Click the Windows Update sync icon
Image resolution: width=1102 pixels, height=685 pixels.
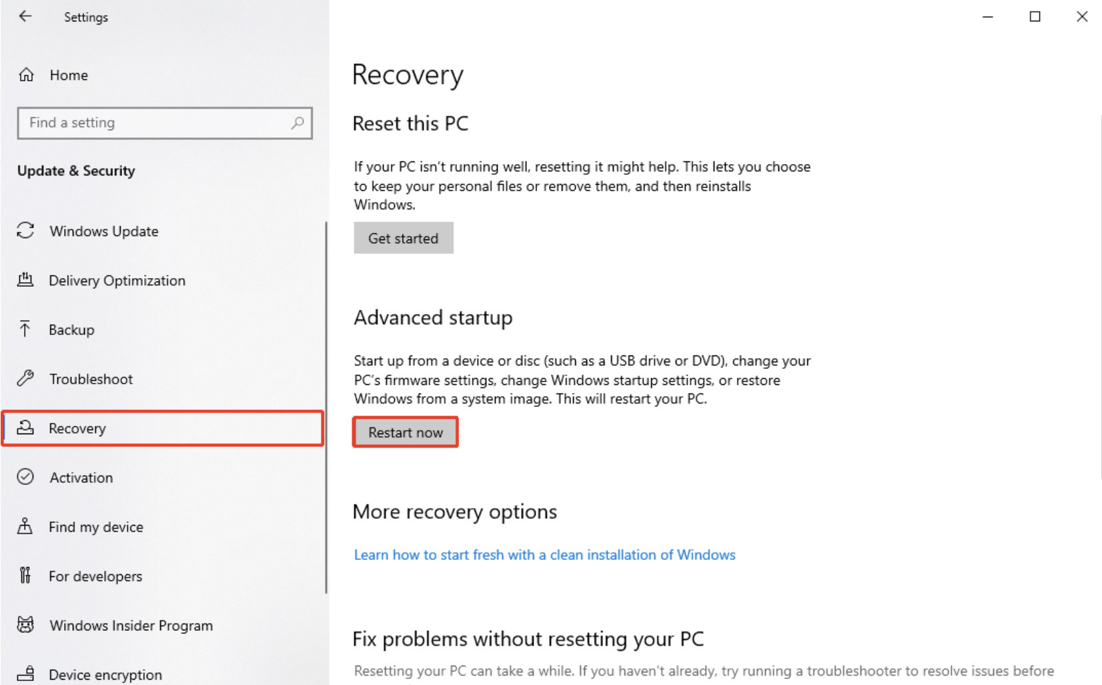(x=25, y=231)
